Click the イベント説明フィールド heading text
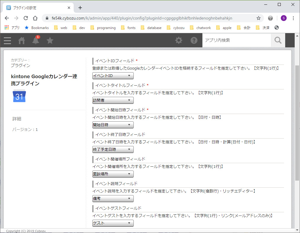Image resolution: width=300 pixels, height=233 pixels. (117, 184)
